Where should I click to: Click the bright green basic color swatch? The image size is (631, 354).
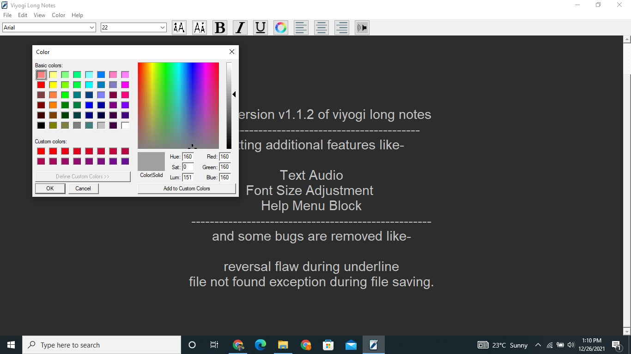coord(65,95)
